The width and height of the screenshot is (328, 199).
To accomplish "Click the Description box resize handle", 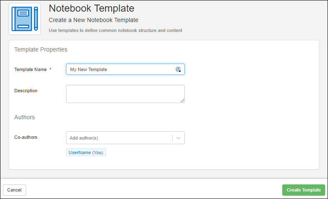I will tap(182, 100).
